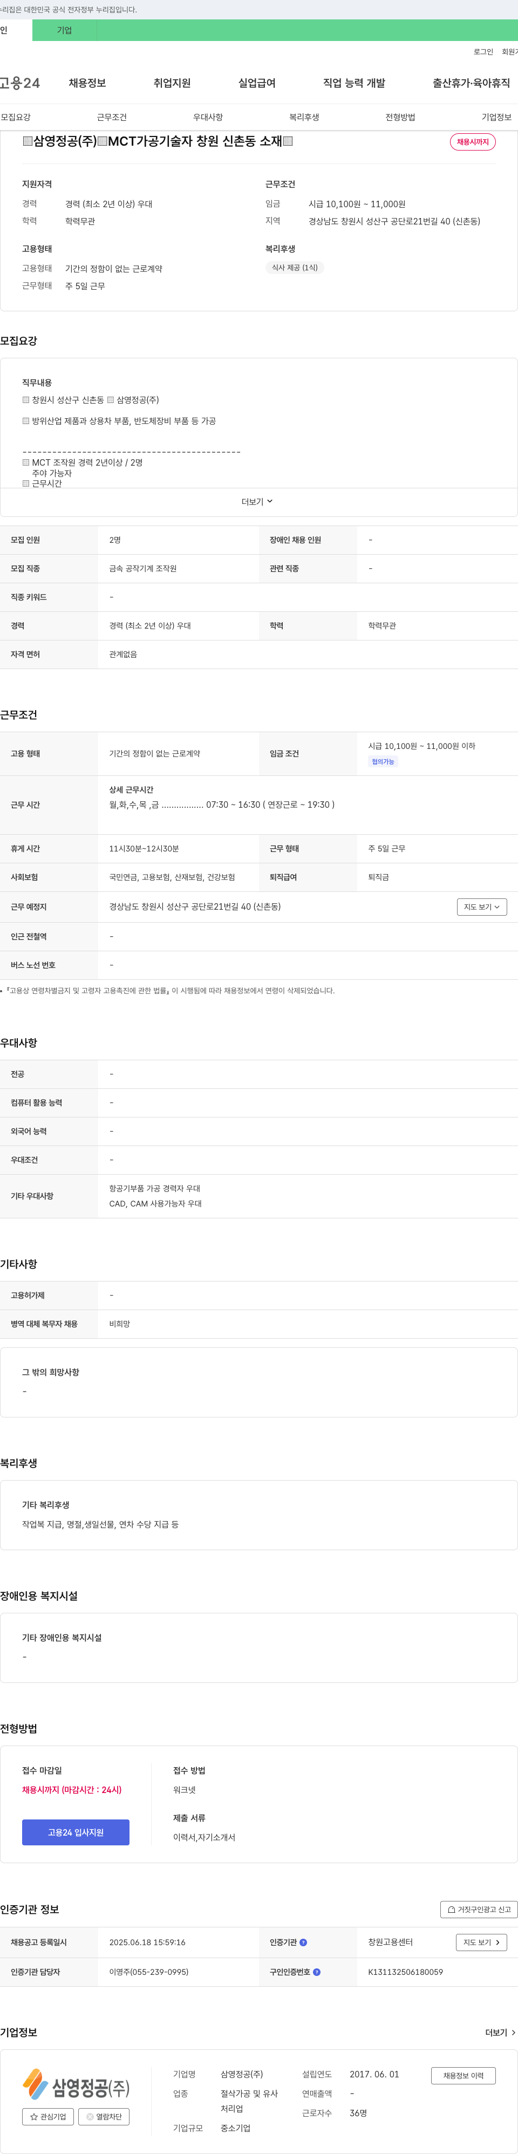Open the 직업 능력 개발 menu
518x2154 pixels.
pos(354,83)
